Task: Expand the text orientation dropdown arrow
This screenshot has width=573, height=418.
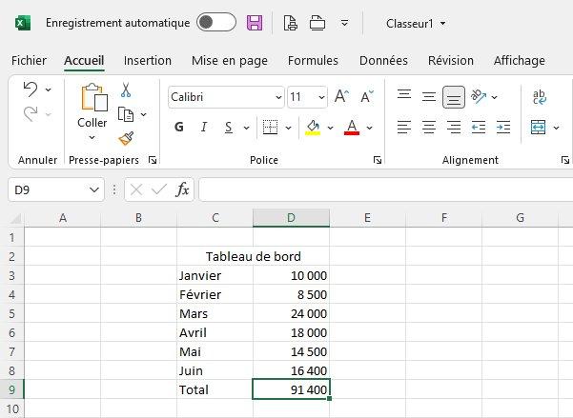Action: click(494, 97)
